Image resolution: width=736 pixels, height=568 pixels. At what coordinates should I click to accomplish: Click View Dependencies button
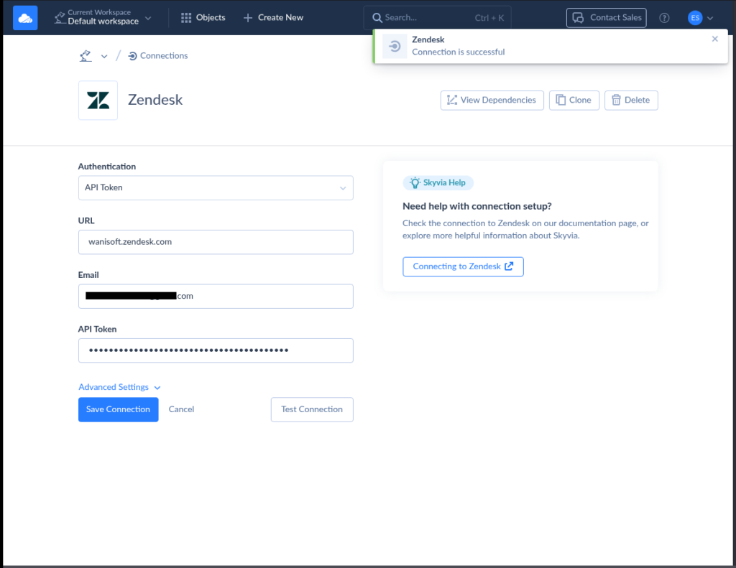point(492,101)
